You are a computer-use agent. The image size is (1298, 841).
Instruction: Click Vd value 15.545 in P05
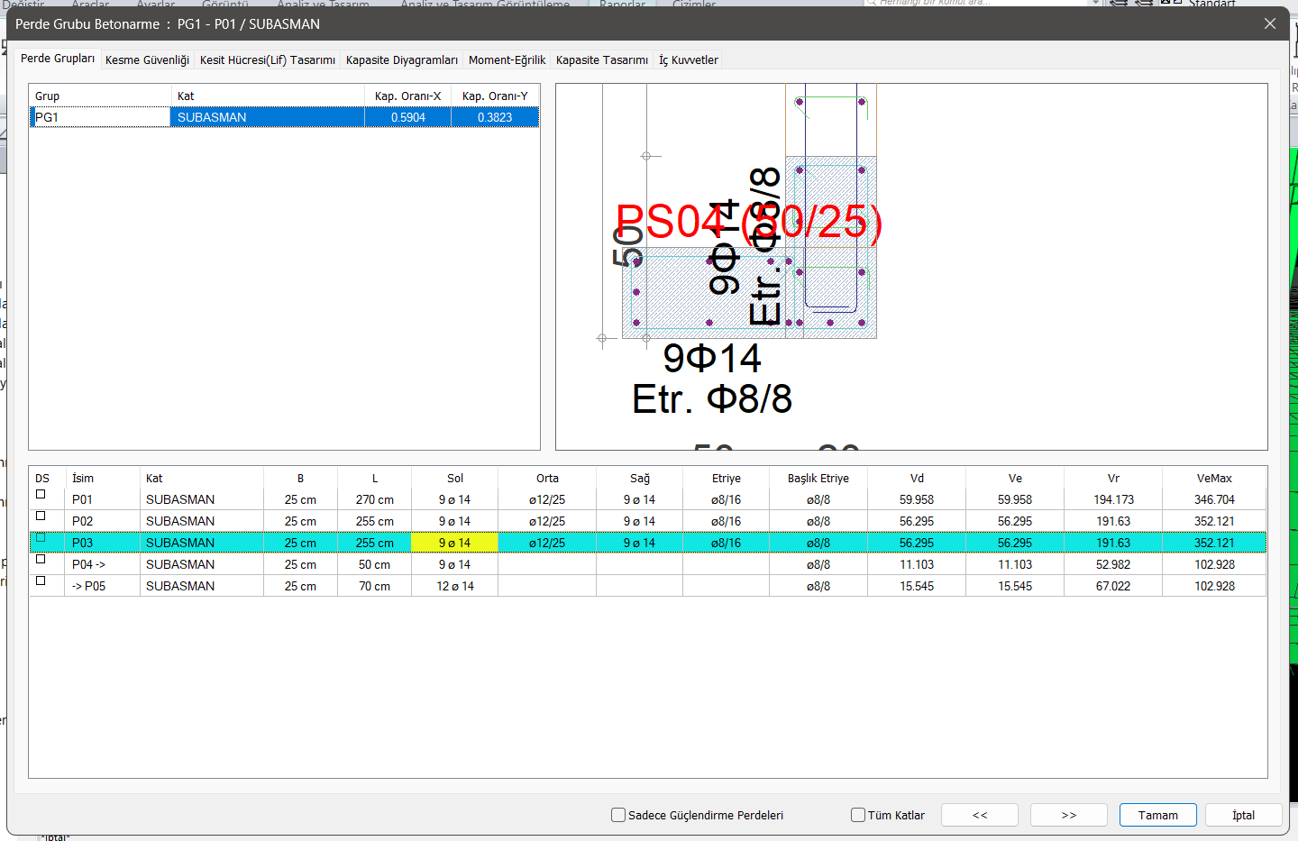pyautogui.click(x=917, y=586)
